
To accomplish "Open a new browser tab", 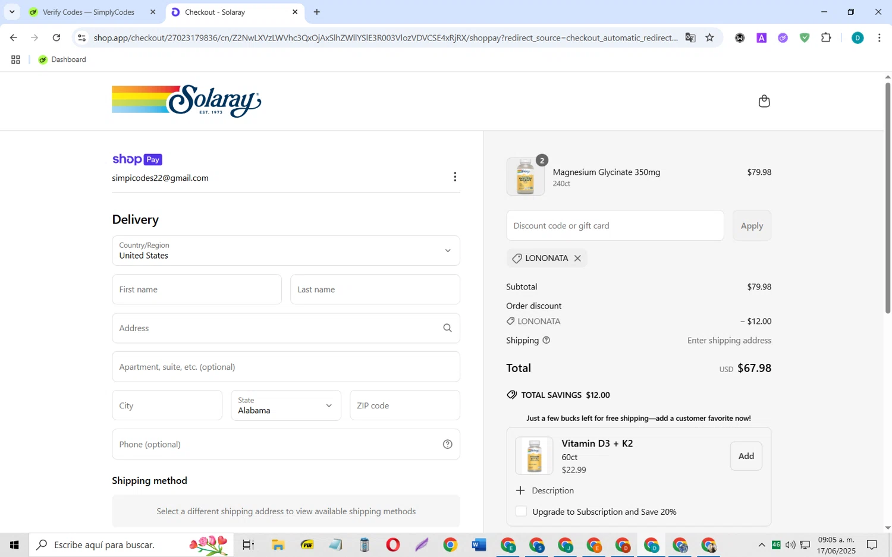I will tap(317, 12).
